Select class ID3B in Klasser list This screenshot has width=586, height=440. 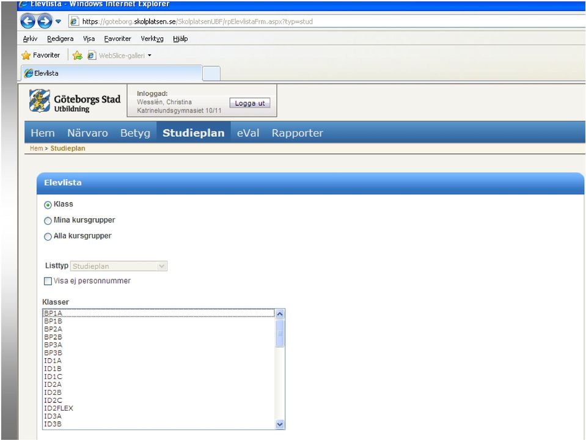tap(159, 424)
